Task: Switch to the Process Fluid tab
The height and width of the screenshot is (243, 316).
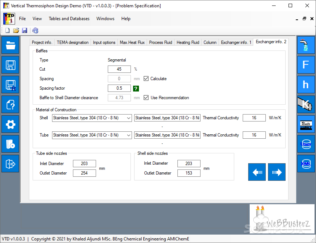Action: pos(161,42)
